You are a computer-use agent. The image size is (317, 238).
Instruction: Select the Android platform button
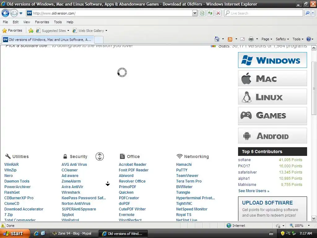click(272, 136)
